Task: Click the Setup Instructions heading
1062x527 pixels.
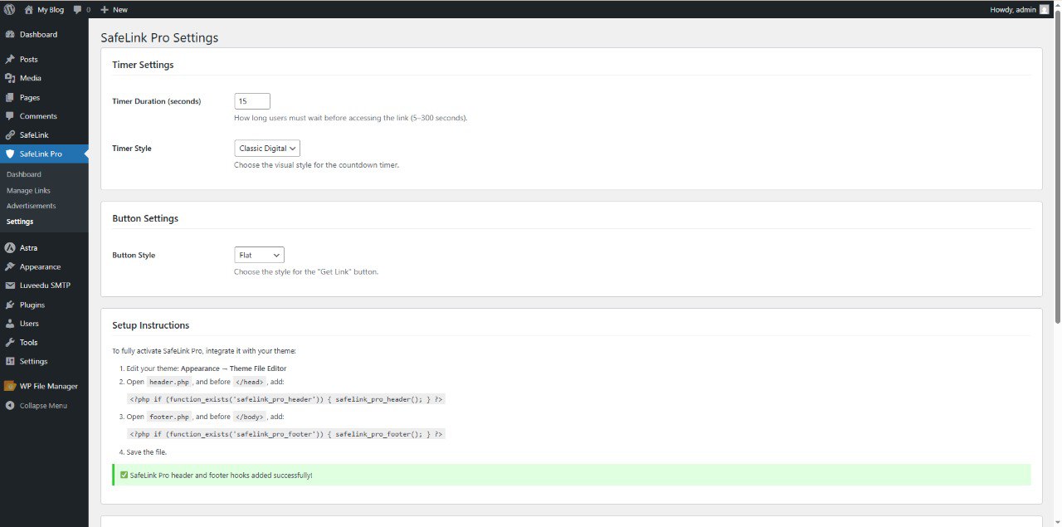Action: pyautogui.click(x=151, y=325)
